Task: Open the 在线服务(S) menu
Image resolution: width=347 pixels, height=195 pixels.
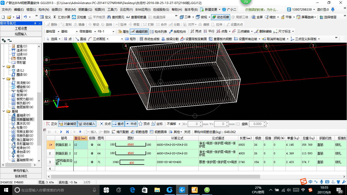Action: [x=161, y=10]
